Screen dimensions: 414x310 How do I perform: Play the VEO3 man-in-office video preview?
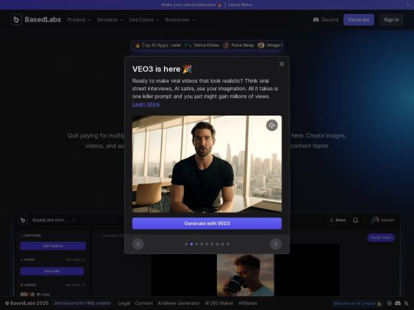pos(207,164)
